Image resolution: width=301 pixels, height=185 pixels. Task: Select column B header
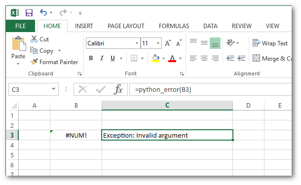[76, 106]
